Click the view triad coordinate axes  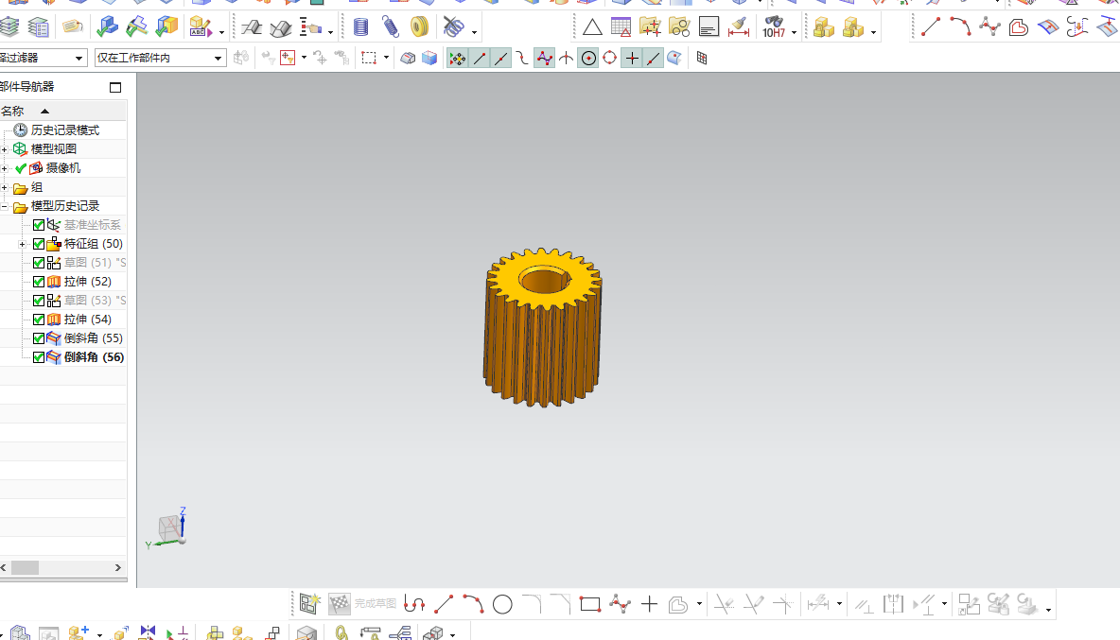tap(169, 528)
